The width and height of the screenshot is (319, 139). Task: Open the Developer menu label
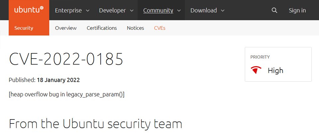pyautogui.click(x=112, y=10)
